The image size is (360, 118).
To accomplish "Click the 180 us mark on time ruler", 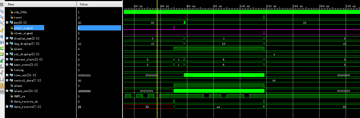I will tap(351, 6).
